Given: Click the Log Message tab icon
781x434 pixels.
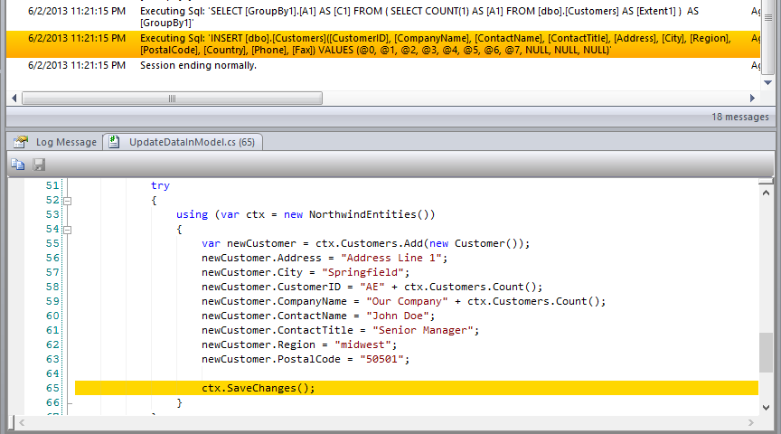Looking at the screenshot, I should [21, 142].
